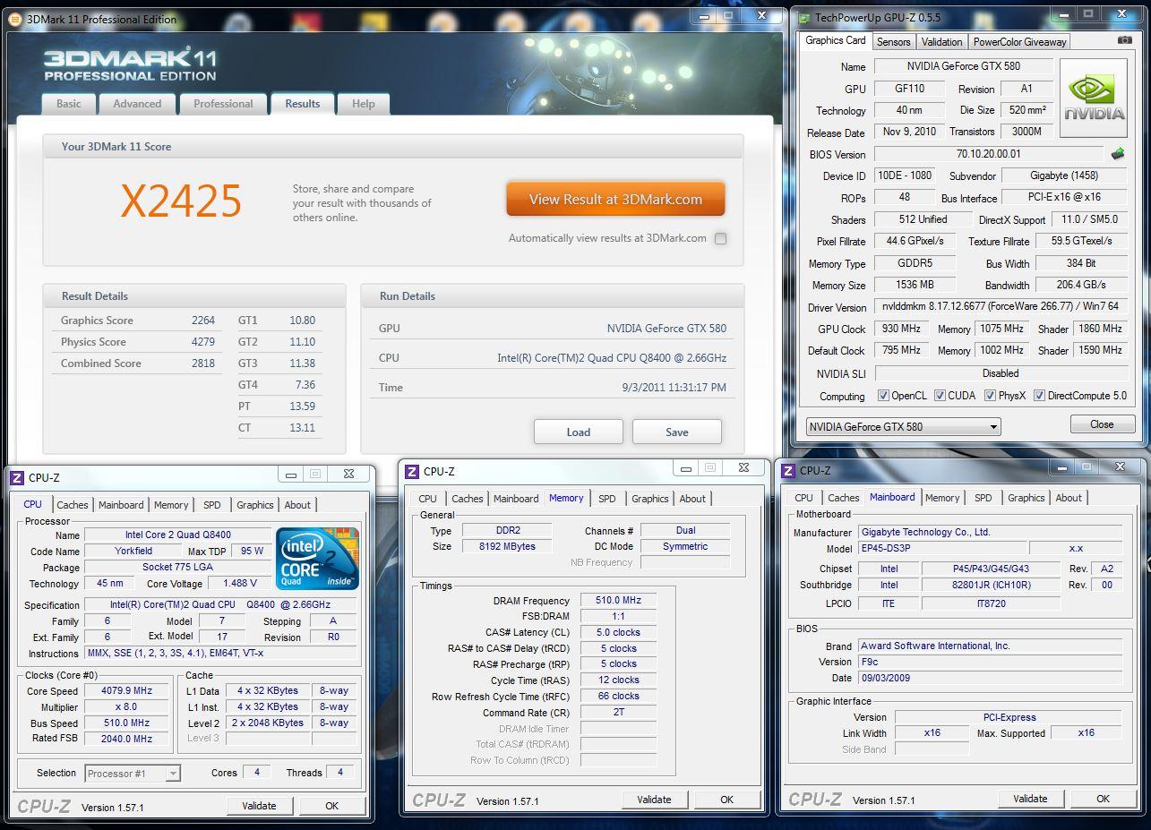Toggle the CUDA checkbox in GPU-Z
This screenshot has height=830, width=1151.
pyautogui.click(x=940, y=396)
